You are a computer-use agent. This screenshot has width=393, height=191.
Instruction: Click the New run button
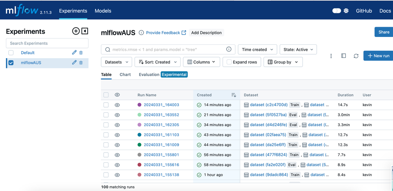pos(378,56)
